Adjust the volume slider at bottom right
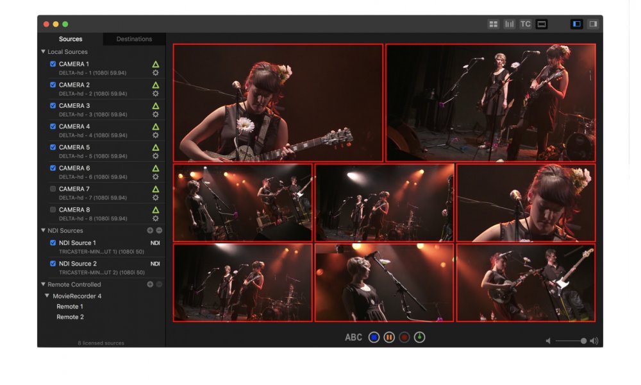 [x=583, y=341]
